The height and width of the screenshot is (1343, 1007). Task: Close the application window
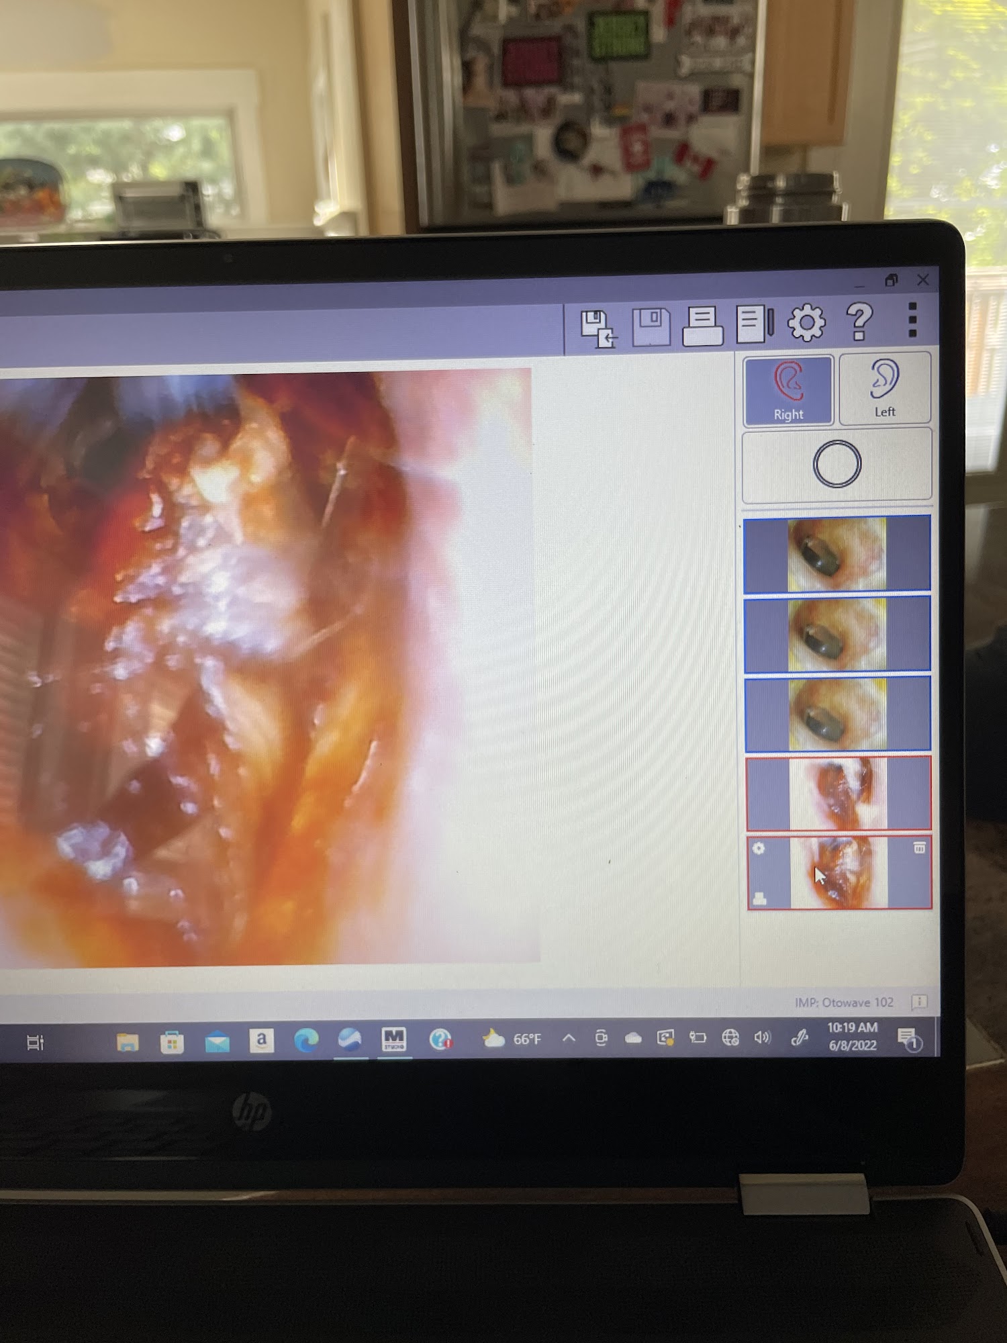click(923, 279)
